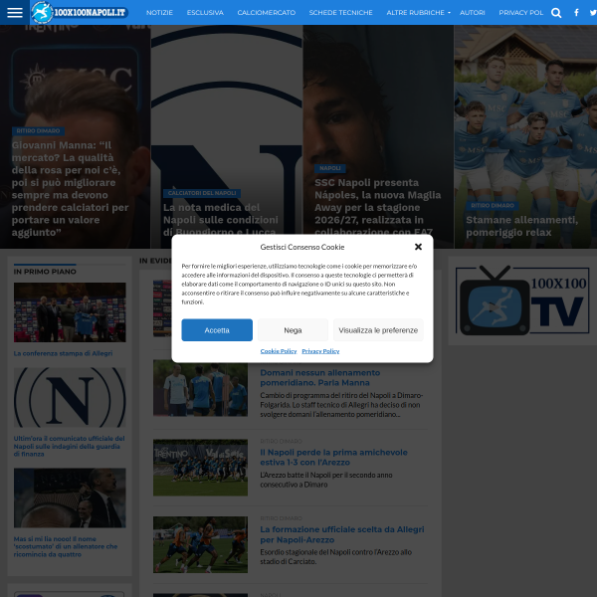Read La nota medica del Napoli article
This screenshot has width=597, height=597.
pyautogui.click(x=221, y=220)
